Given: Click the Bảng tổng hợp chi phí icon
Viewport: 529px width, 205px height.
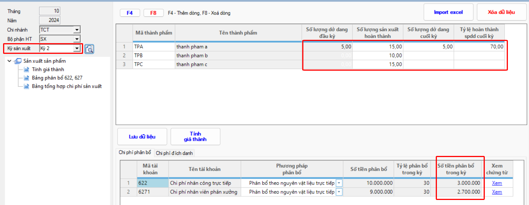Looking at the screenshot, I should click(26, 86).
